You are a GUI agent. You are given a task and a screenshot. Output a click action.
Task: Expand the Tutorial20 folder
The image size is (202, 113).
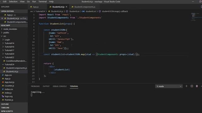(x=9, y=54)
